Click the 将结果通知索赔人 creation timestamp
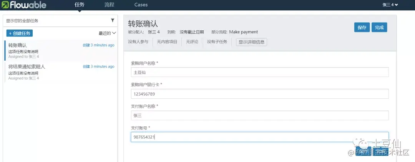415x162 pixels. (x=98, y=66)
